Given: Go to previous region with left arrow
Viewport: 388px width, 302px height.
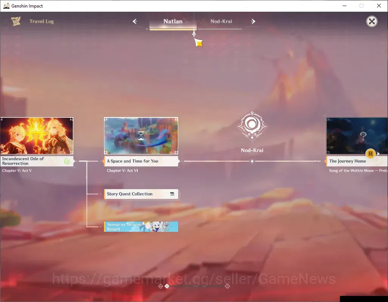Looking at the screenshot, I should tap(135, 22).
